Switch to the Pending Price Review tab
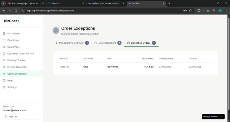Image resolution: width=230 pixels, height=122 pixels. [72, 43]
